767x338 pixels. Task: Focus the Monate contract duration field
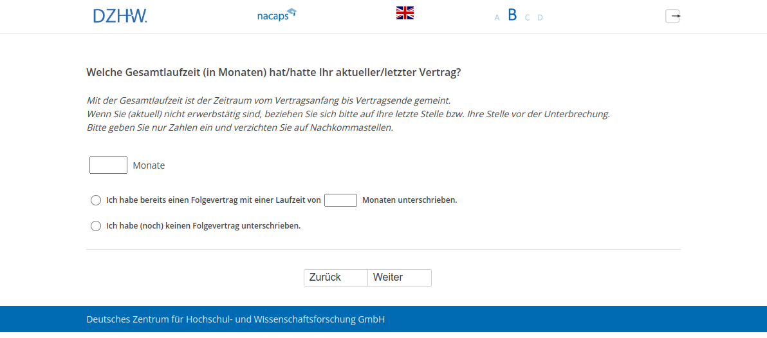[108, 165]
